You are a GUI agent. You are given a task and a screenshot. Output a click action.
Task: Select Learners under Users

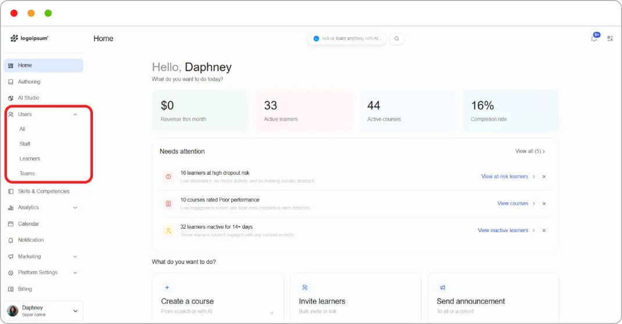coord(30,159)
